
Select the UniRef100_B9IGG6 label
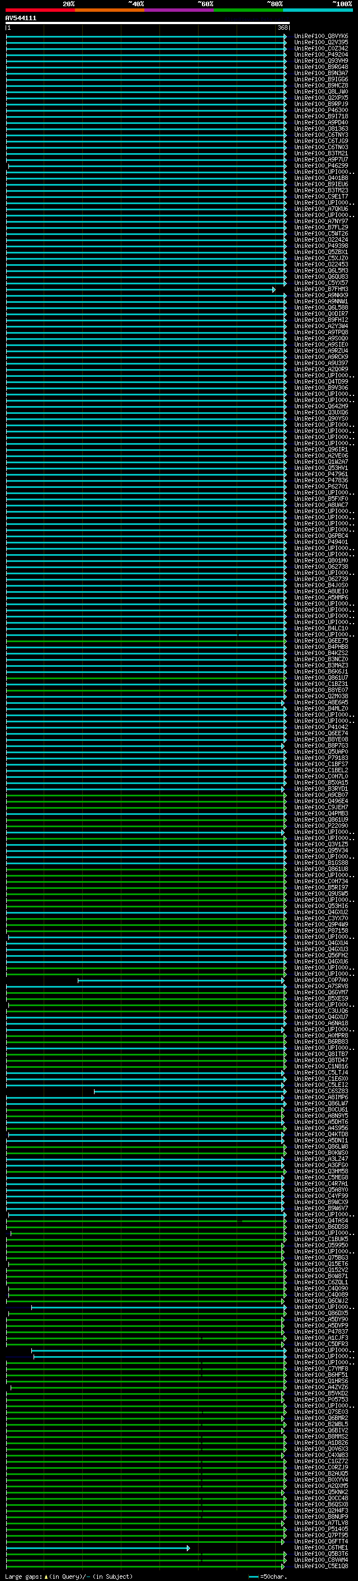[x=321, y=79]
